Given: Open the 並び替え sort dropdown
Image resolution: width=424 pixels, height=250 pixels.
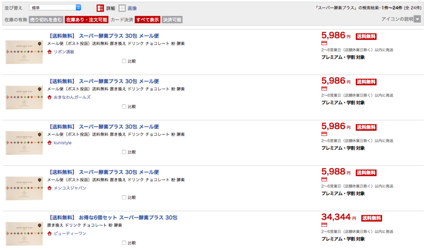Looking at the screenshot, I should (x=55, y=7).
